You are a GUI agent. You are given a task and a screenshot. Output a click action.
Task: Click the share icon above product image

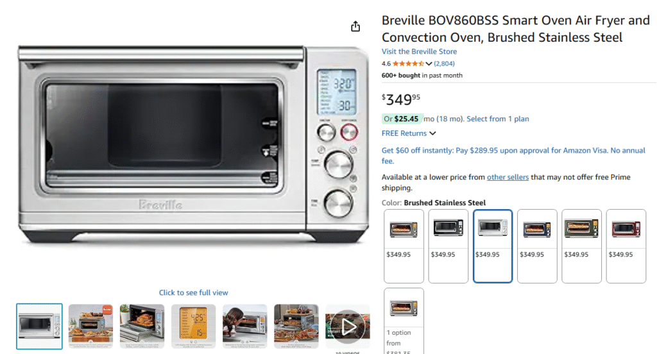(355, 26)
